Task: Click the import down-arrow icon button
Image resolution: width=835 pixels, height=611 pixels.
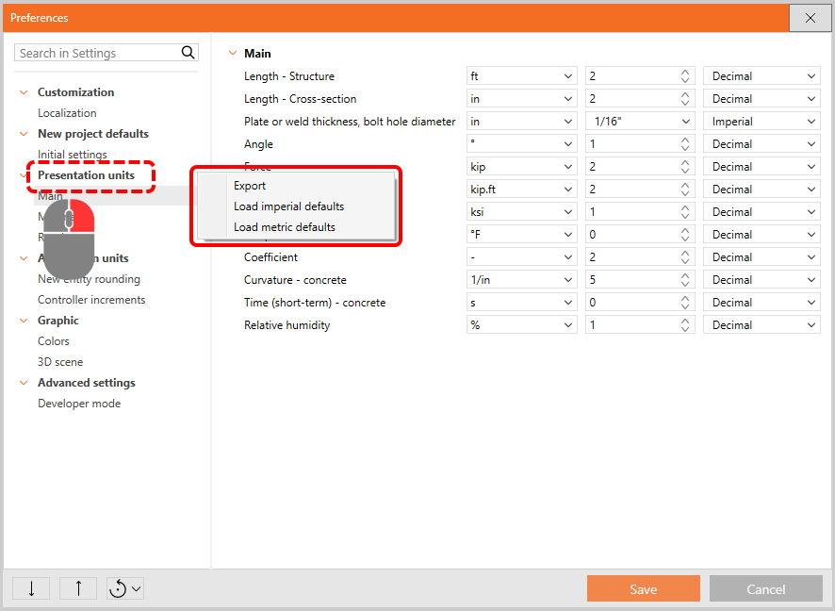Action: pos(31,588)
